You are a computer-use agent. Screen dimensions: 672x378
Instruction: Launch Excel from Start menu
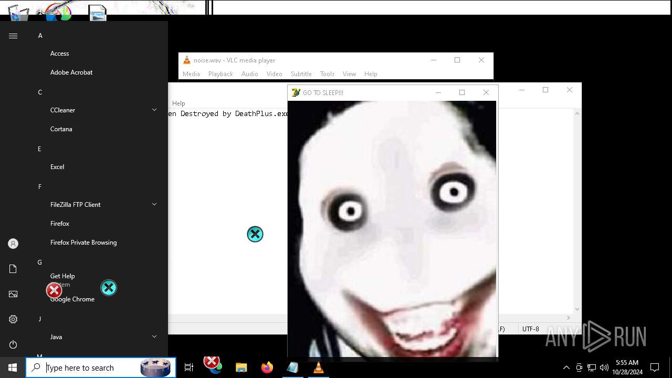pos(57,167)
